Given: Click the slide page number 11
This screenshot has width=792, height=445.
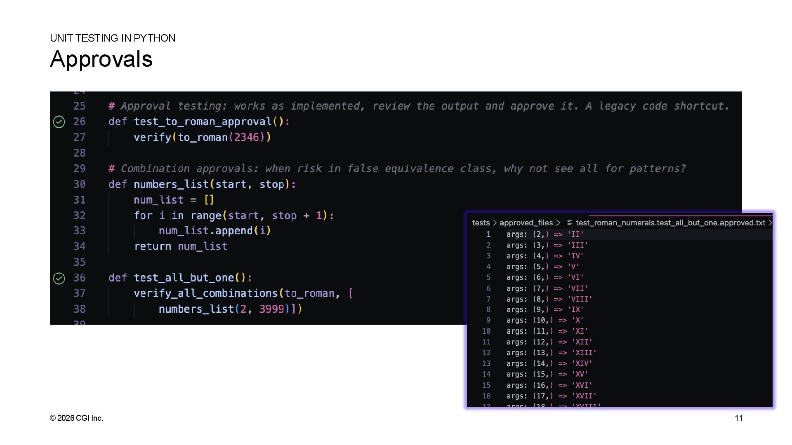Looking at the screenshot, I should [x=738, y=418].
